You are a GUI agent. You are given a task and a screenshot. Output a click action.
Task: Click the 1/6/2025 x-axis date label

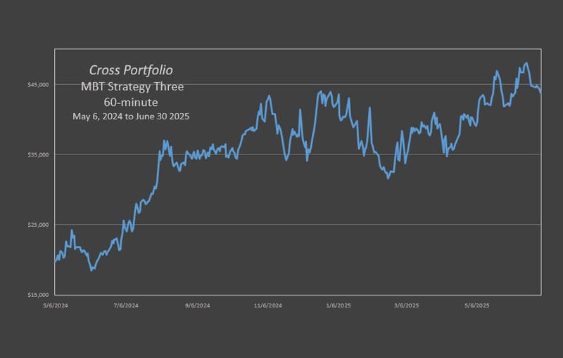tap(339, 305)
